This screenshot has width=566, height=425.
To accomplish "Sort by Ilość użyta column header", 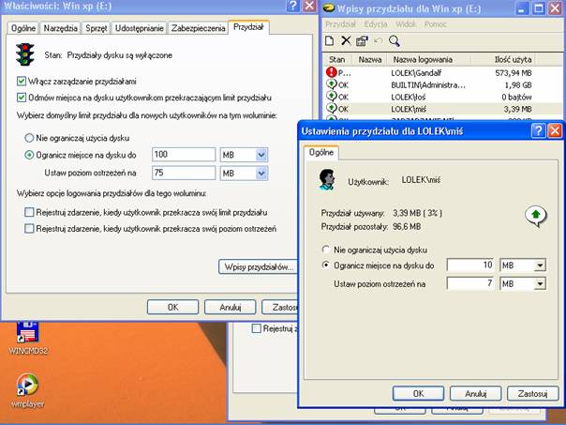I will point(503,59).
